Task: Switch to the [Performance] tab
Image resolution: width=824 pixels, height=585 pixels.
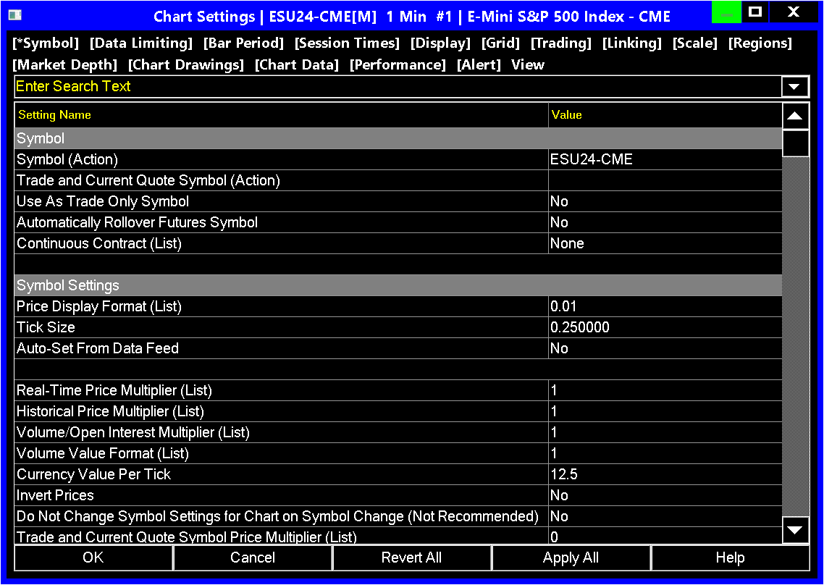Action: pyautogui.click(x=398, y=64)
